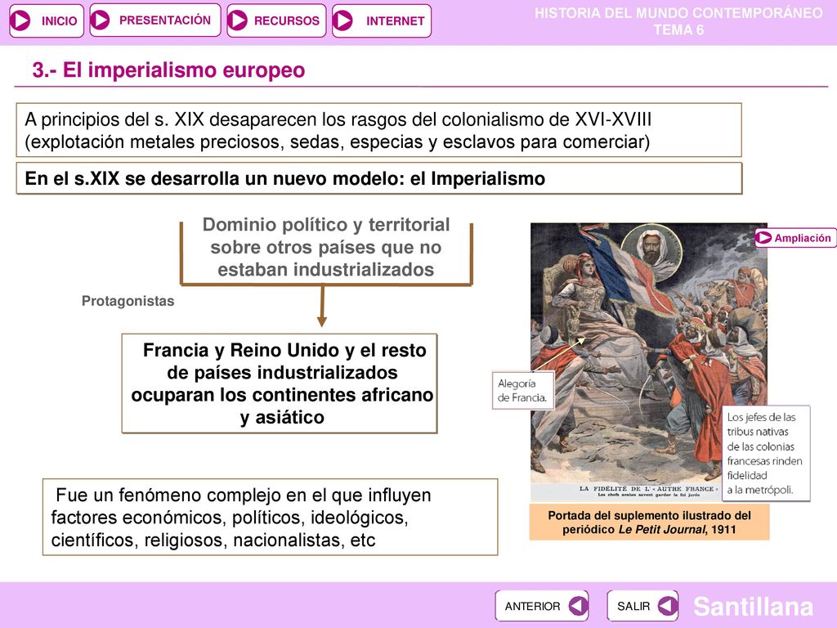The height and width of the screenshot is (628, 837).
Task: Open the INTERNET label
Action: tap(395, 21)
